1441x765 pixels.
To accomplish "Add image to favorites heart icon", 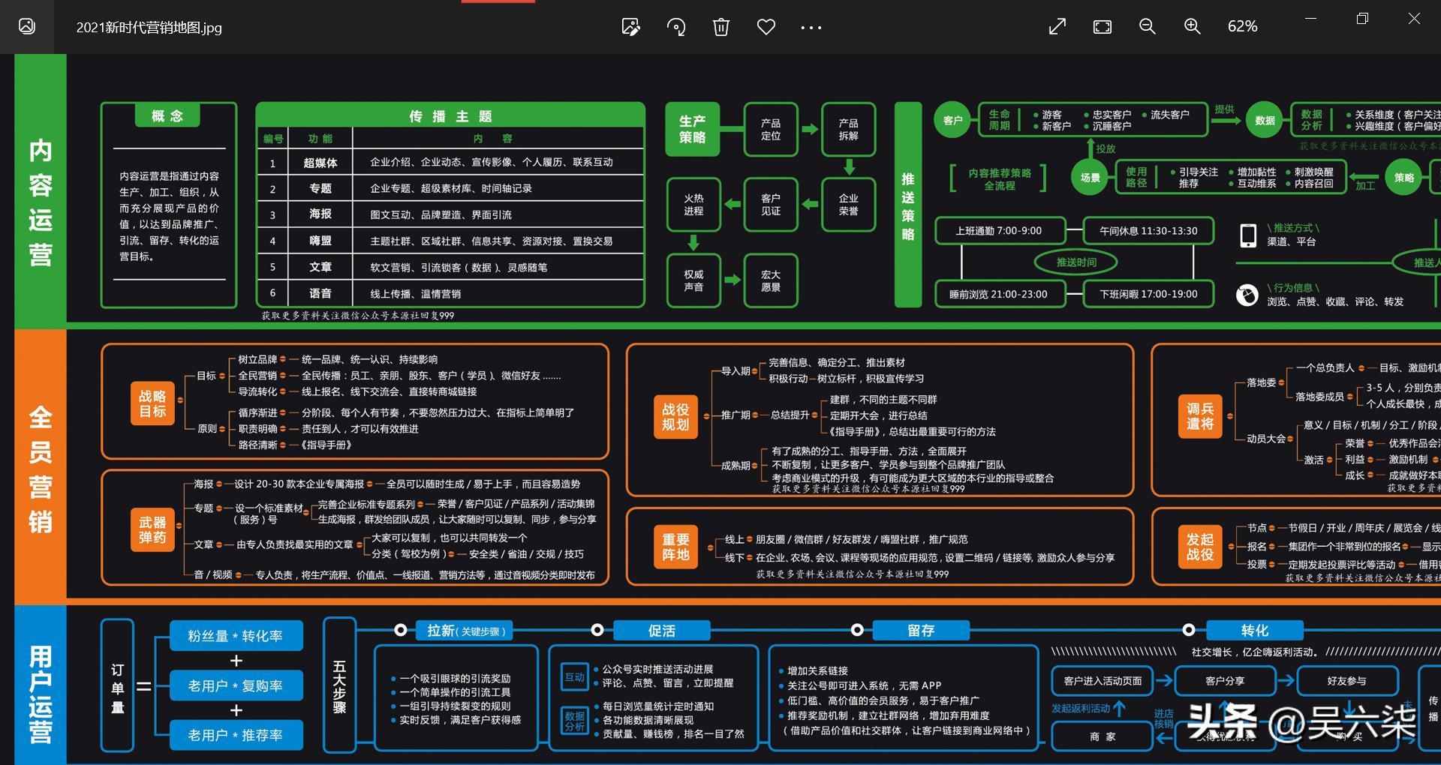I will pos(766,27).
